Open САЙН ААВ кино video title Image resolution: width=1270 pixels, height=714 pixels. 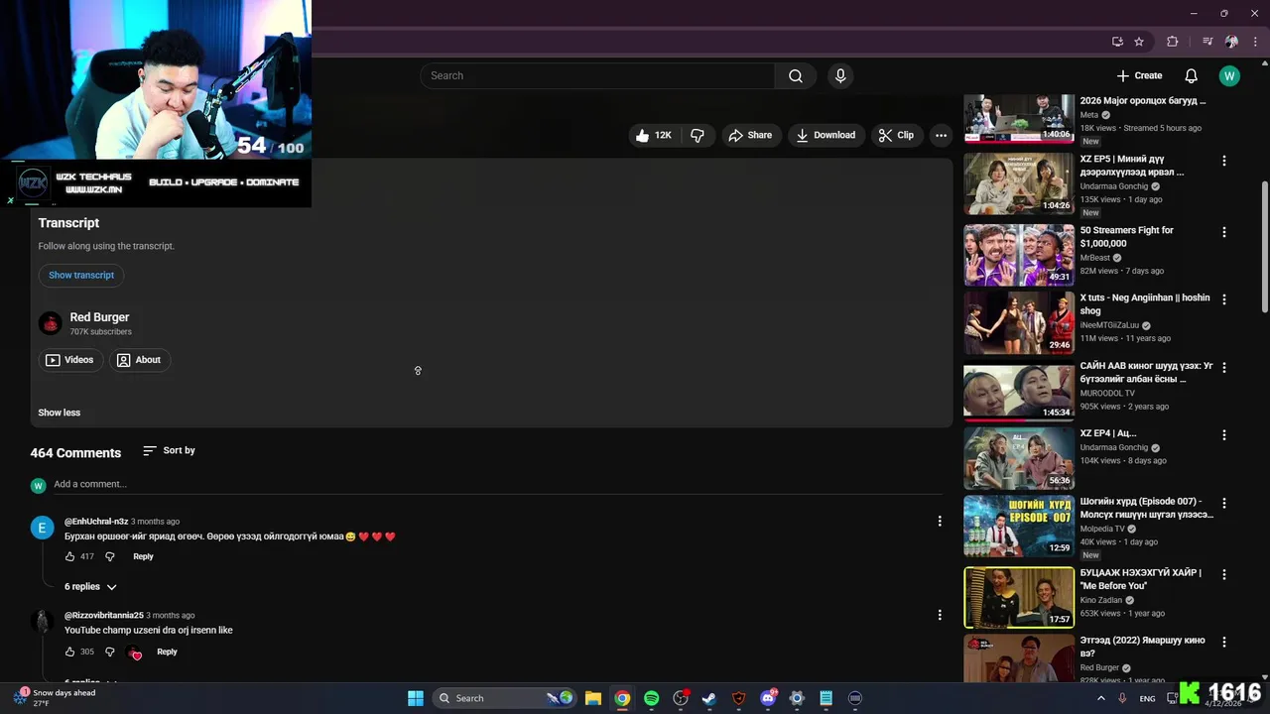(x=1147, y=372)
